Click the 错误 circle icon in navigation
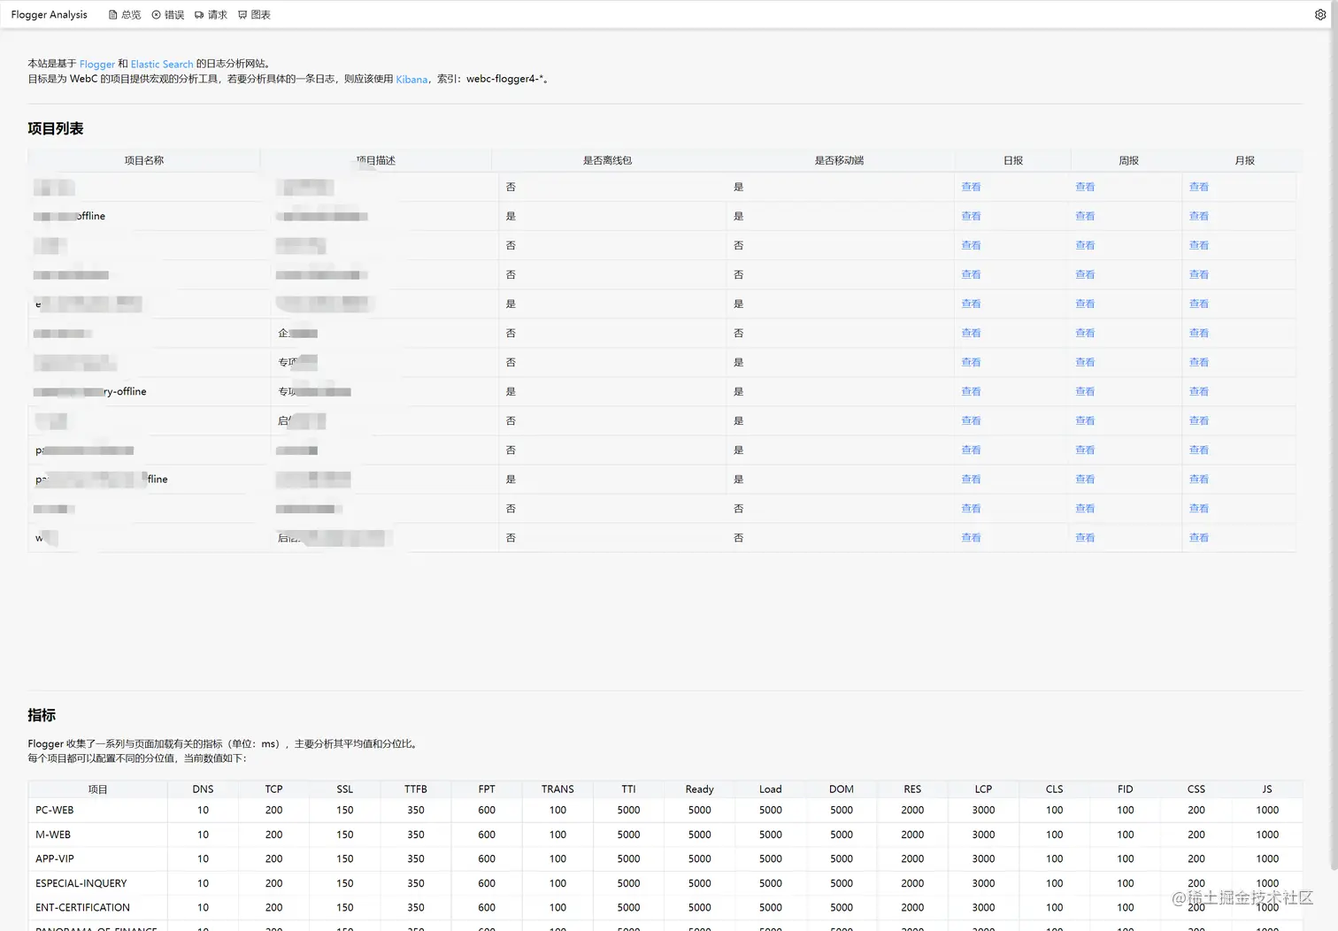Image resolution: width=1338 pixels, height=931 pixels. [157, 15]
